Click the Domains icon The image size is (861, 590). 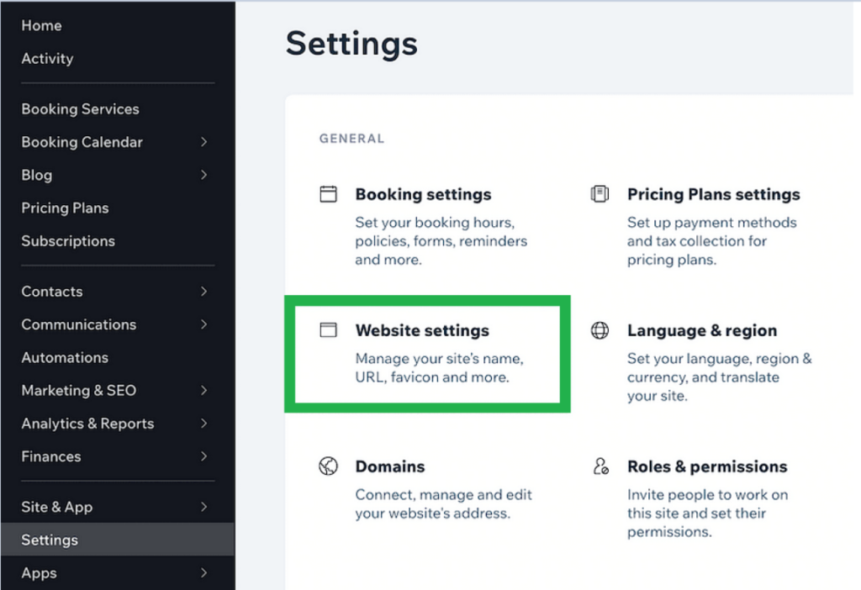328,466
